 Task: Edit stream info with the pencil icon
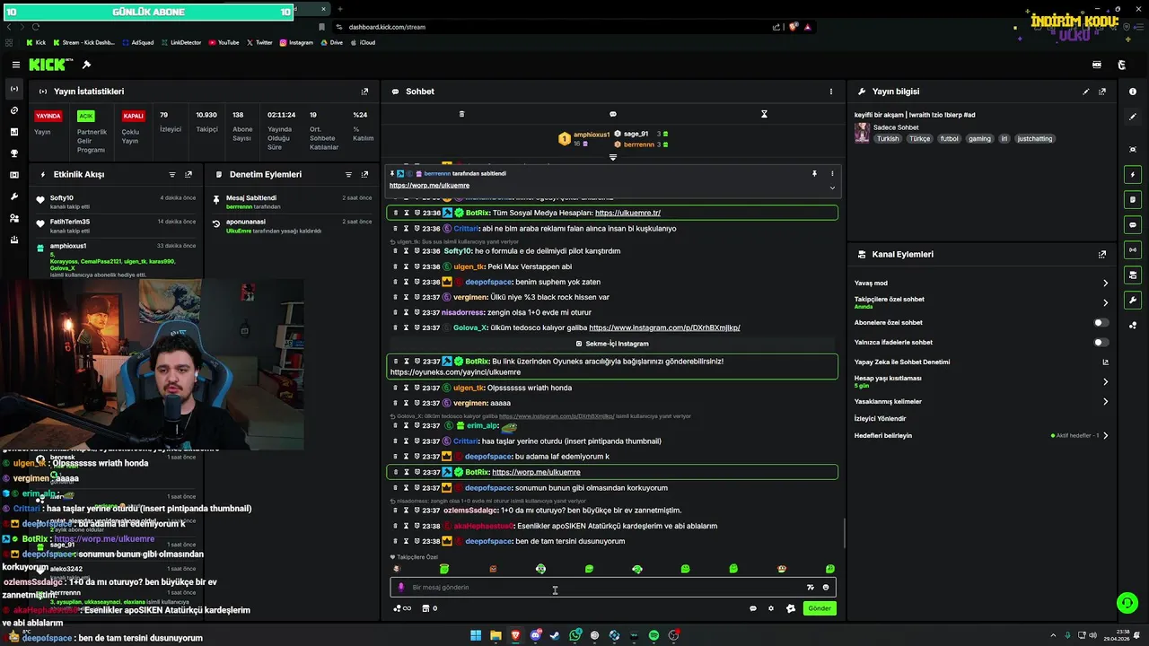coord(1086,92)
